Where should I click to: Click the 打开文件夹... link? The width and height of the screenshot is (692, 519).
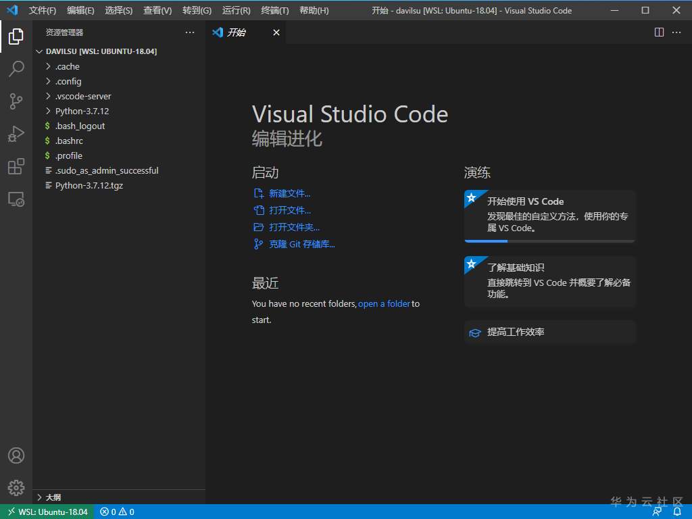pyautogui.click(x=294, y=227)
